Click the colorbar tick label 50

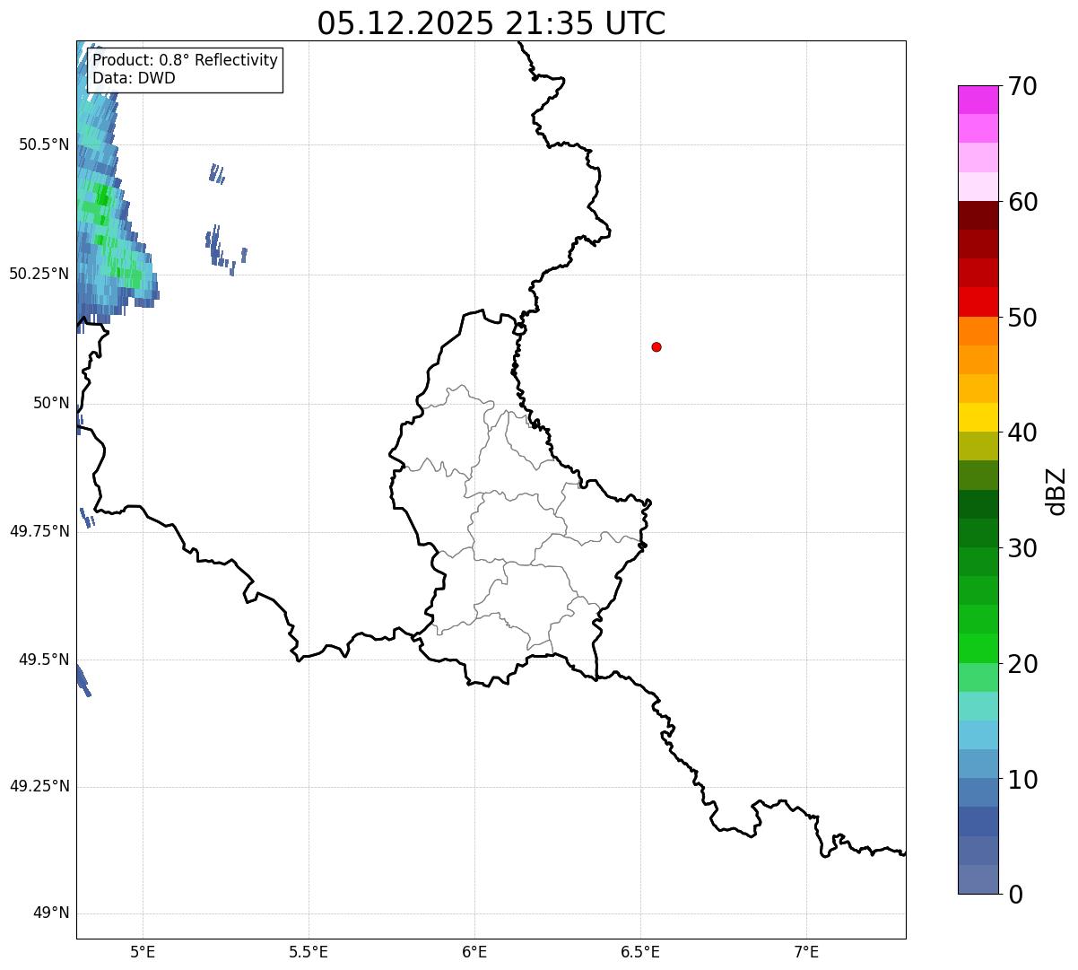point(1022,318)
